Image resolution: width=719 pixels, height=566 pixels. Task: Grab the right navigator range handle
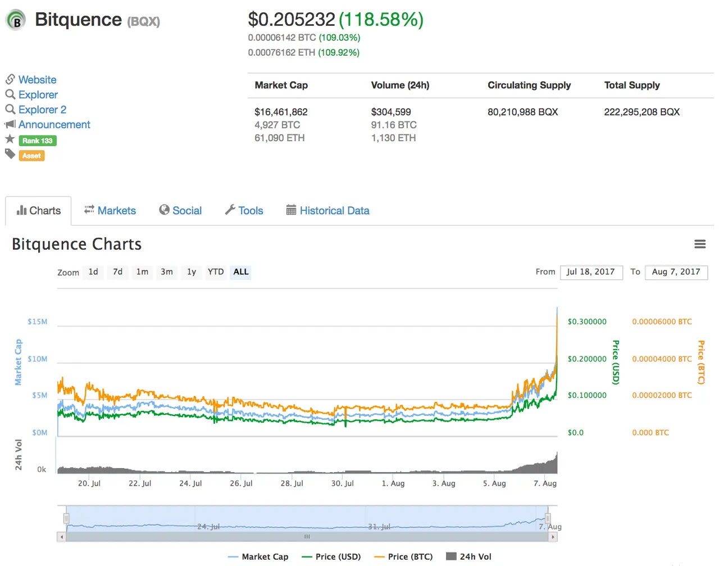[548, 518]
